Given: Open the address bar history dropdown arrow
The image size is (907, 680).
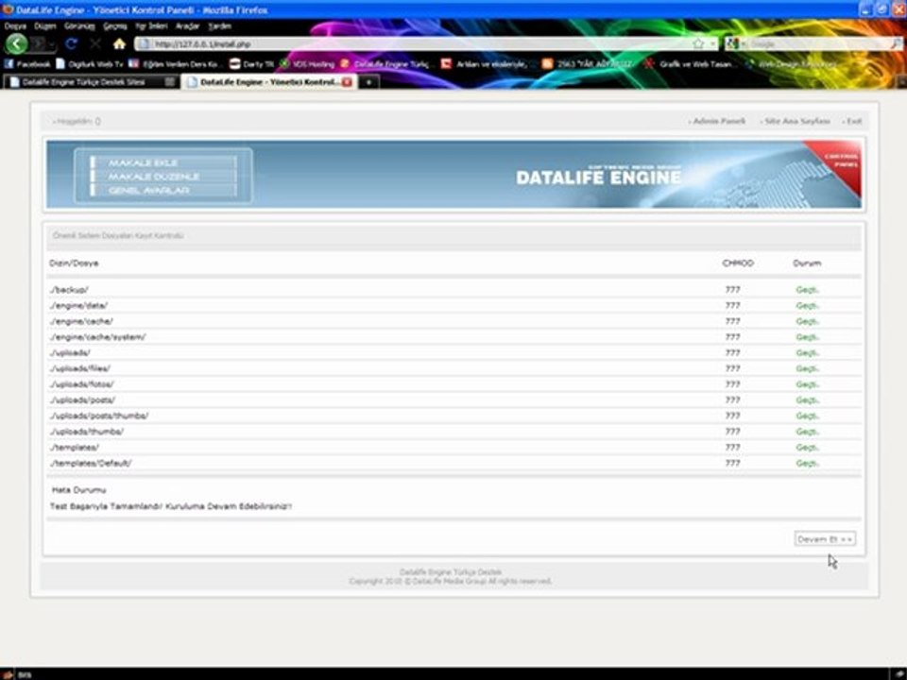Looking at the screenshot, I should click(712, 44).
